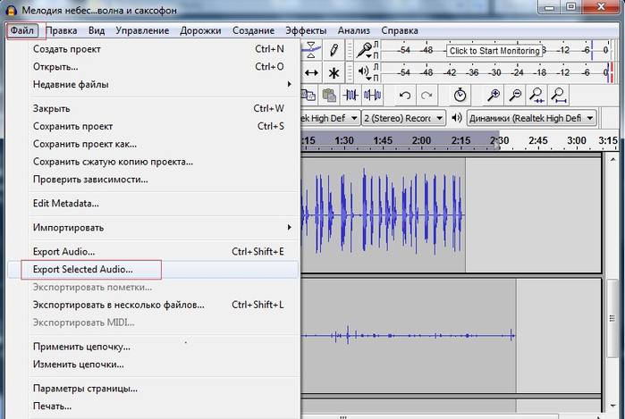Image resolution: width=625 pixels, height=419 pixels.
Task: Click the Undo arrow icon
Action: click(405, 95)
